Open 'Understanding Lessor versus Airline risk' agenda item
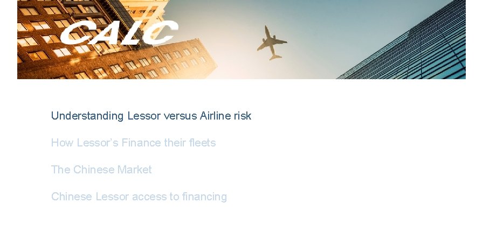 coord(151,116)
